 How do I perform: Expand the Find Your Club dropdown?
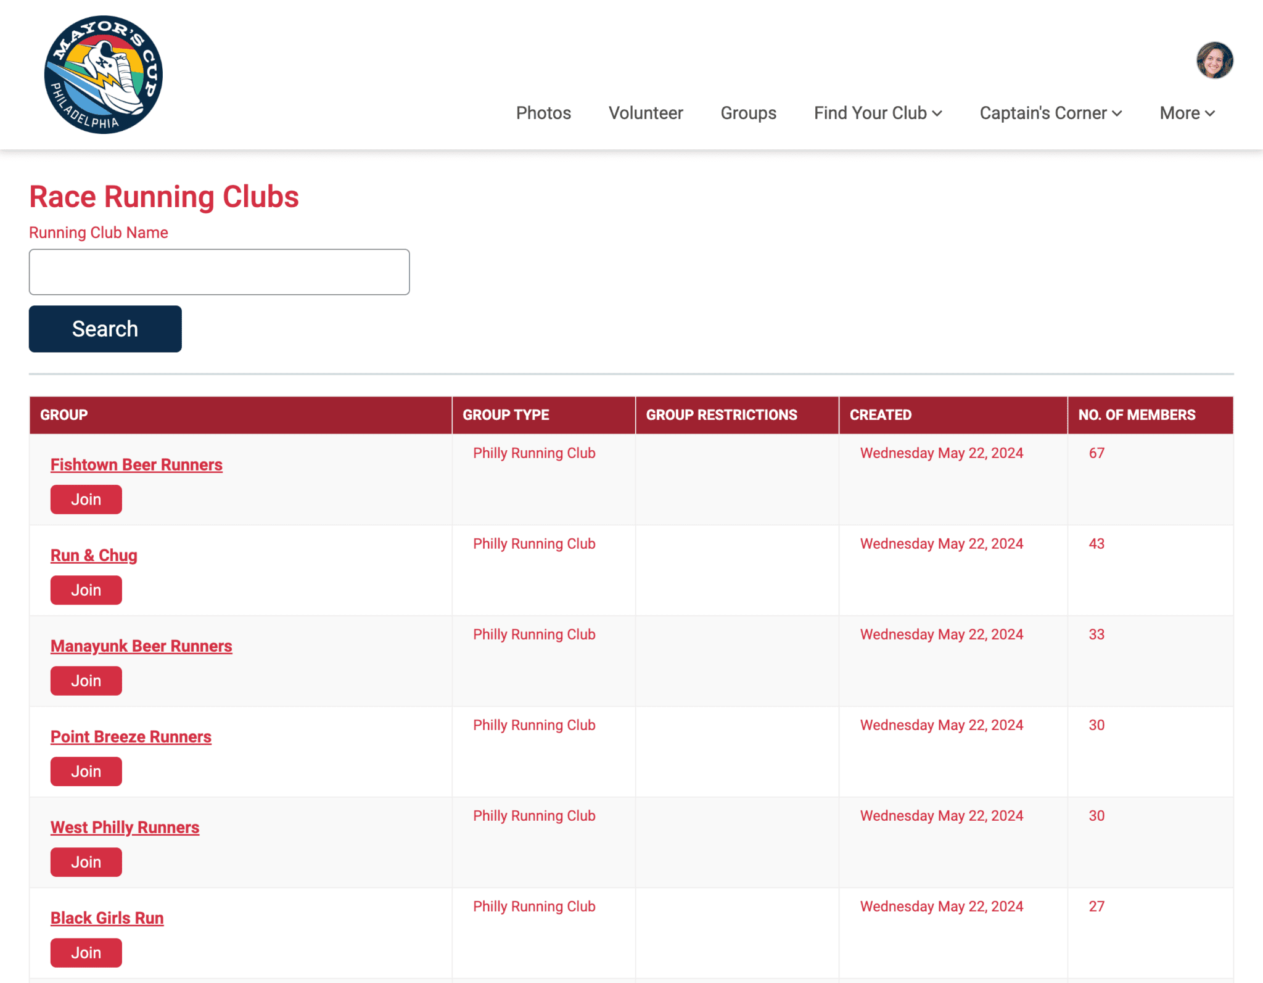coord(878,113)
